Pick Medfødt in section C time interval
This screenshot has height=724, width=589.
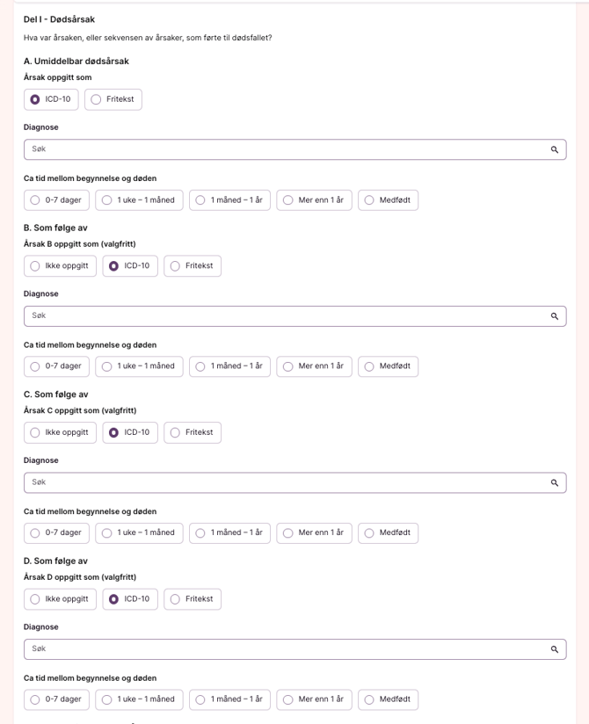369,533
